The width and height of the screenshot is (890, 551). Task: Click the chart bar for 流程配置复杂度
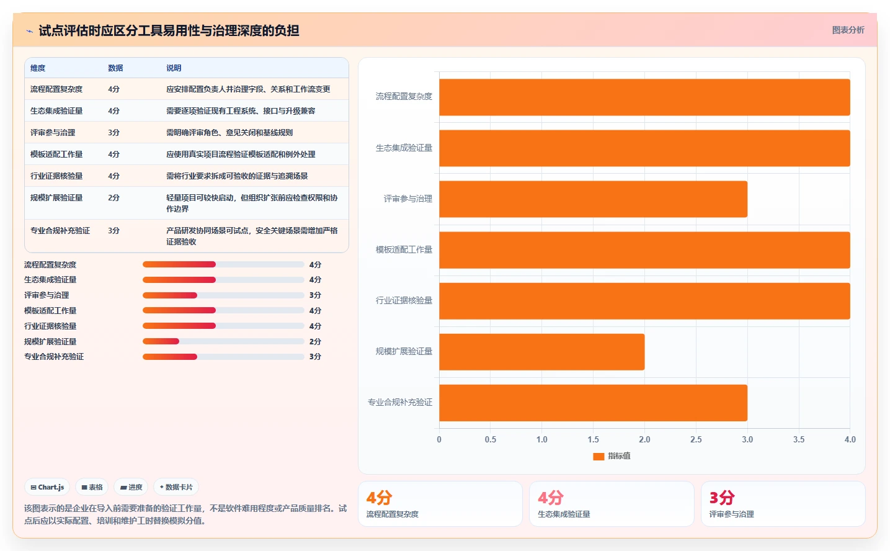click(644, 97)
